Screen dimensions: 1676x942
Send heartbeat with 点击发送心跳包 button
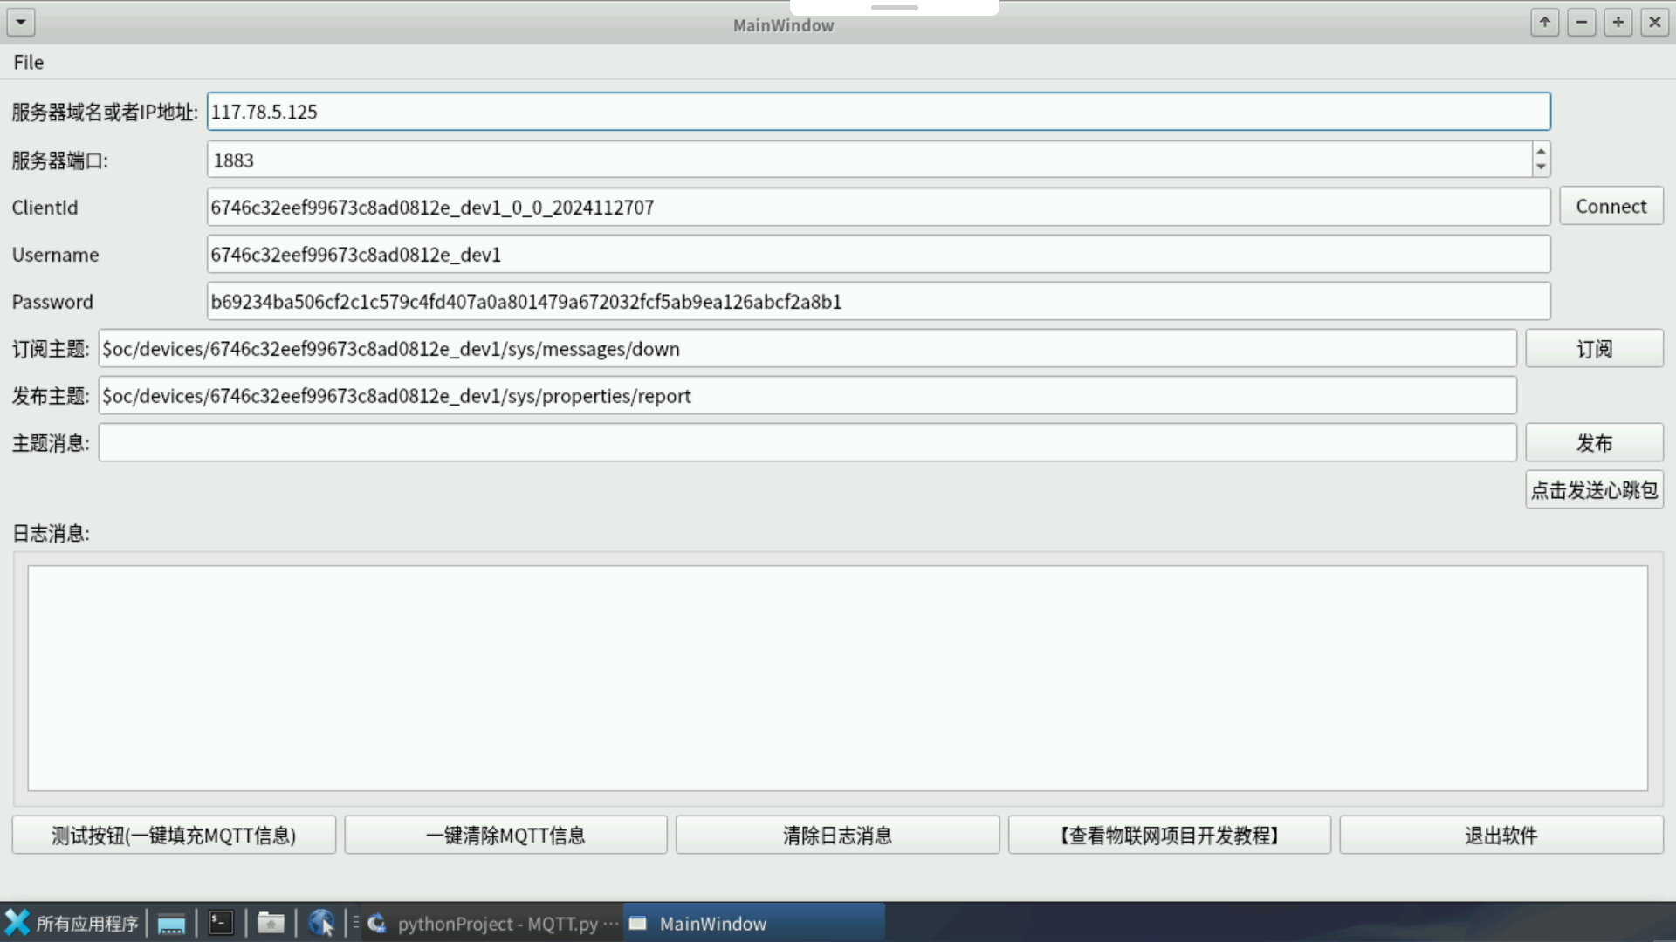(1593, 490)
